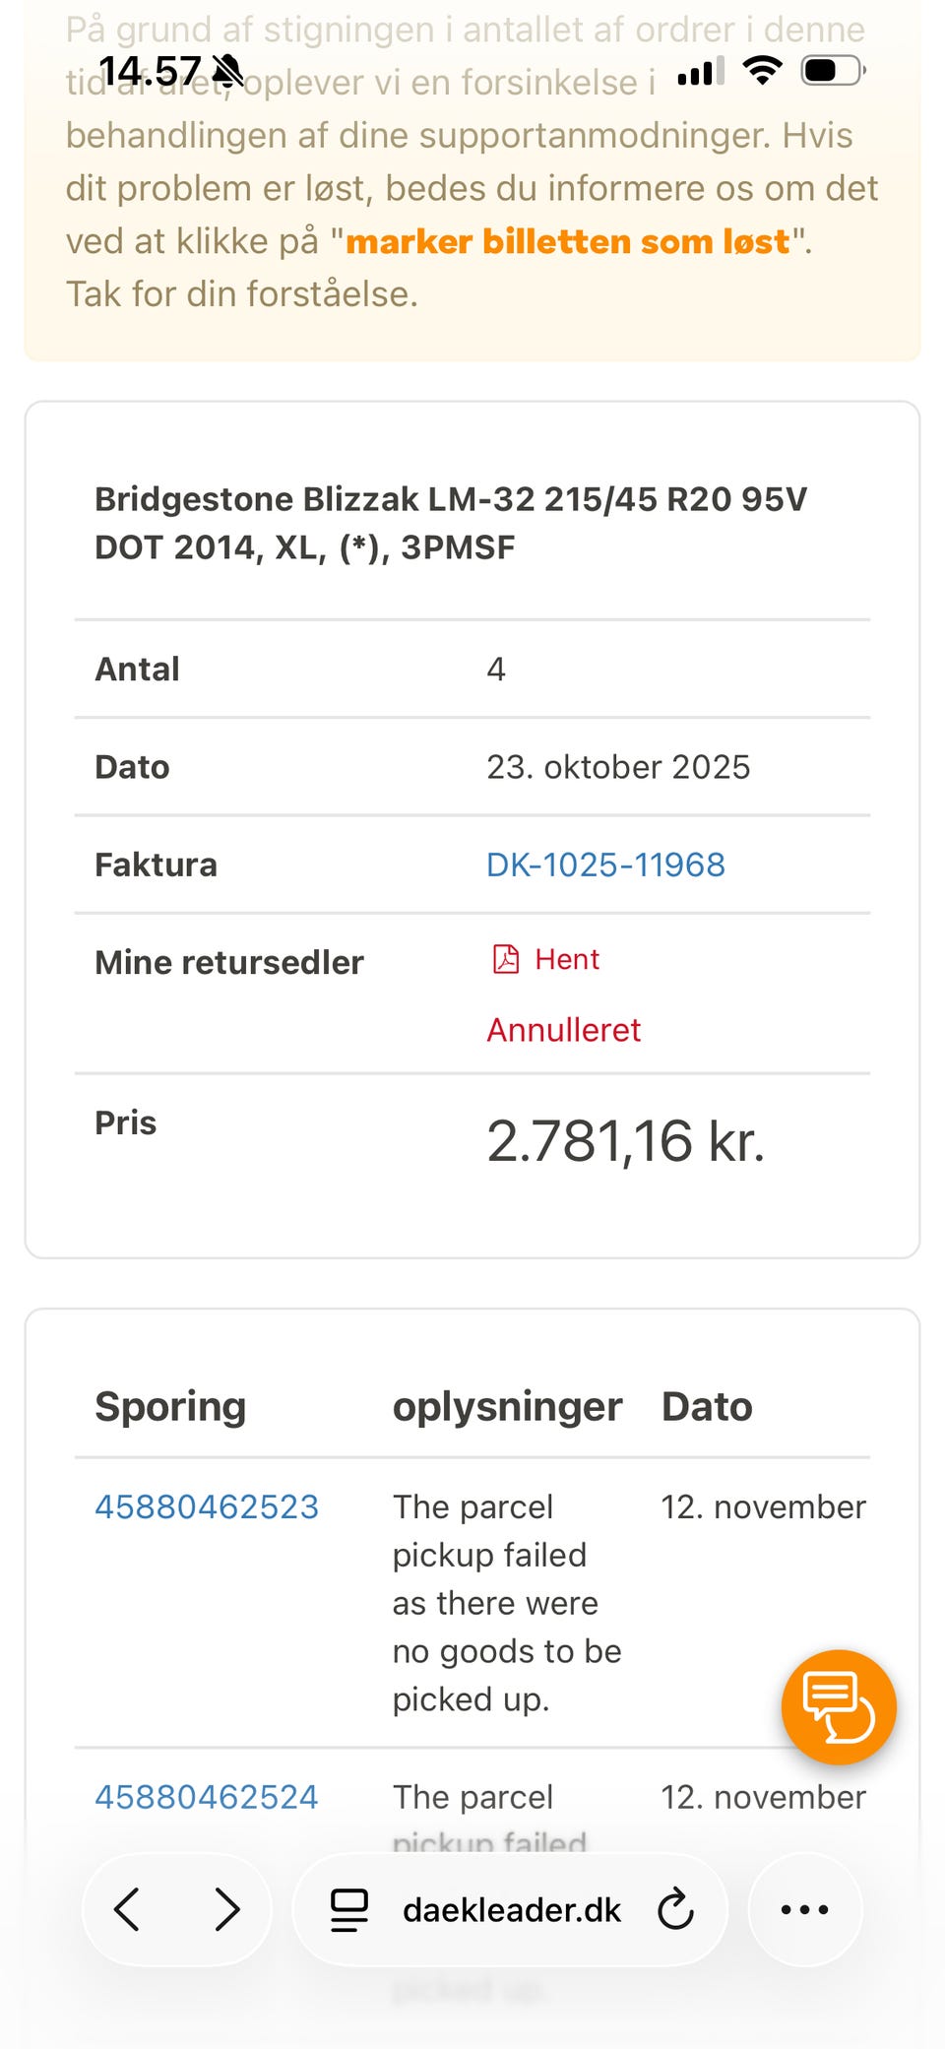Tap the Bridgestone Blizzak product title
The width and height of the screenshot is (945, 2049).
tap(451, 523)
